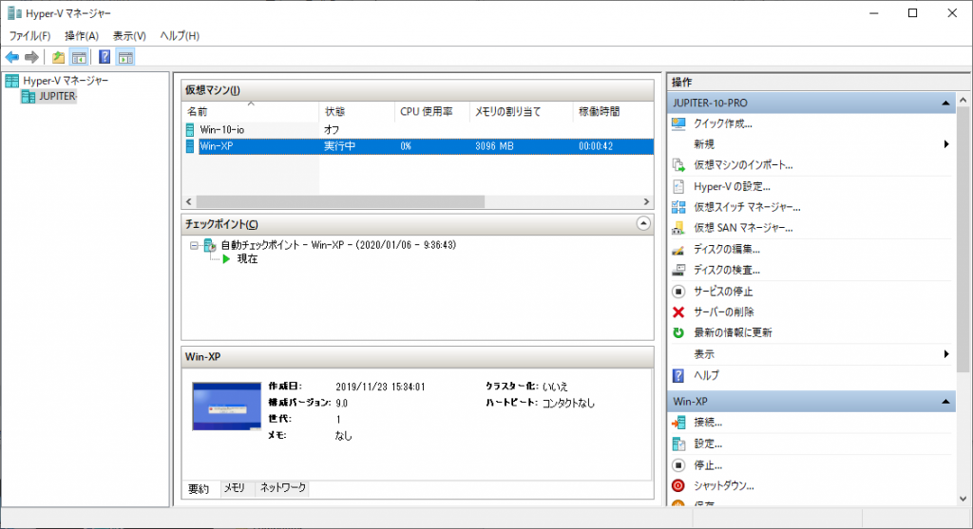This screenshot has height=529, width=973.
Task: Select the Win-10-io row name
Action: point(222,129)
